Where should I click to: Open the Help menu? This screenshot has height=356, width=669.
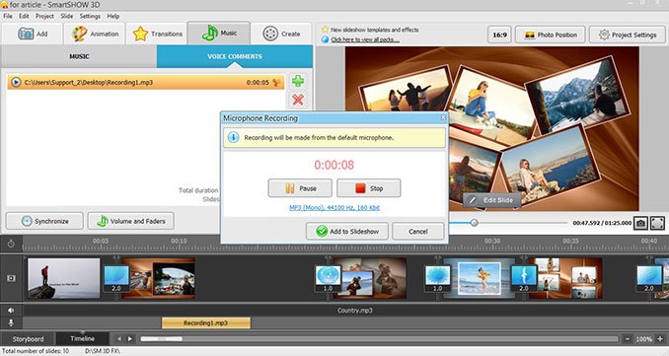coord(113,16)
